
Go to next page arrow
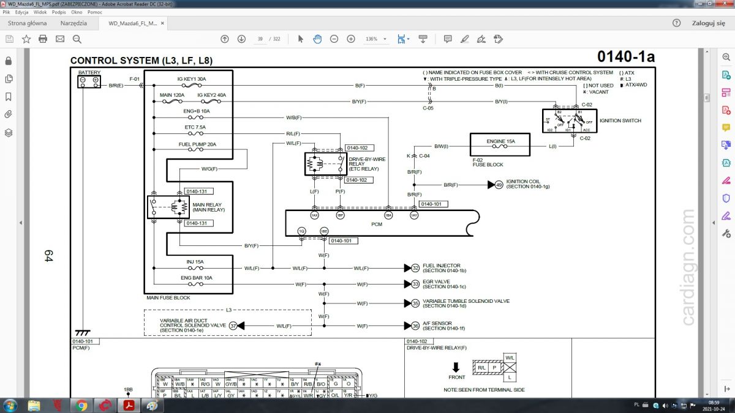(241, 39)
